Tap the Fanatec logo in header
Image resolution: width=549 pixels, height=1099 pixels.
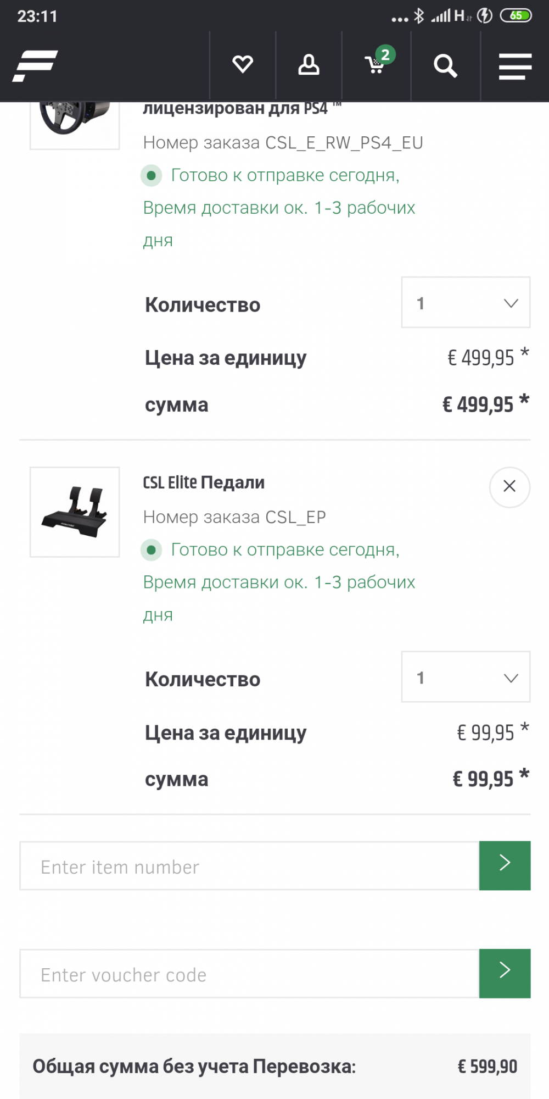click(36, 66)
